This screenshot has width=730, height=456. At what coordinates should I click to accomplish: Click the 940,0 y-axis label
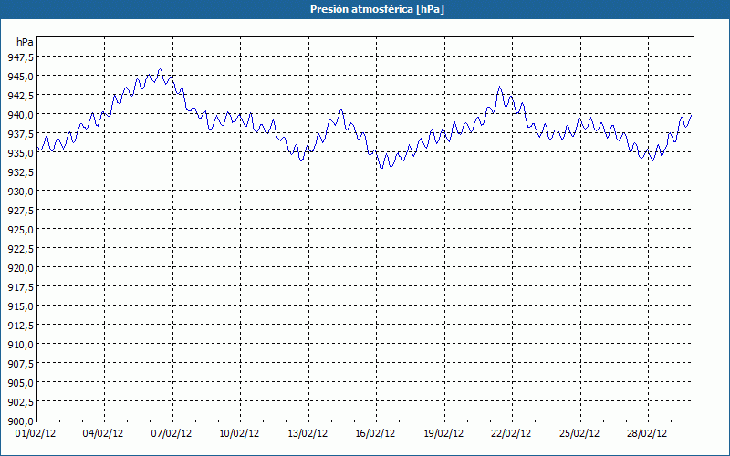pos(20,115)
